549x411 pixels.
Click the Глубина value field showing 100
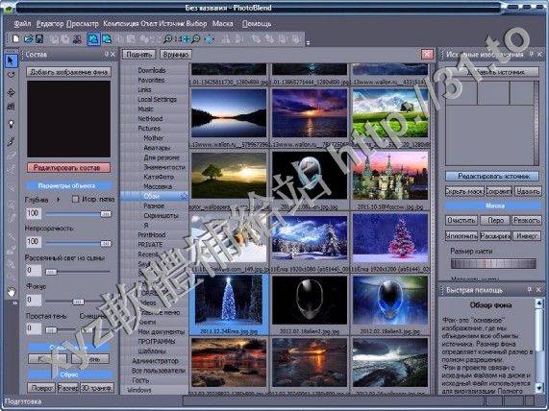tap(34, 213)
